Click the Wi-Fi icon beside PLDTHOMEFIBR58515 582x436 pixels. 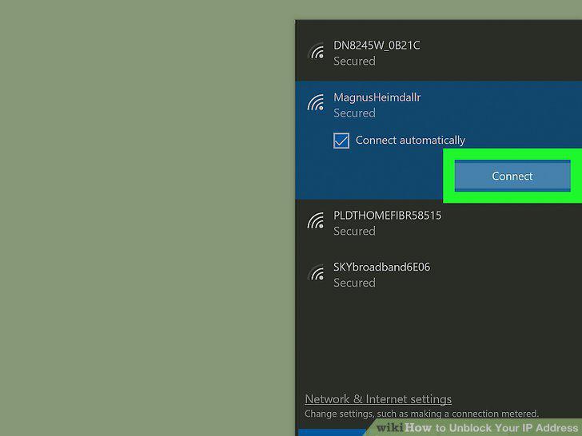tap(316, 220)
